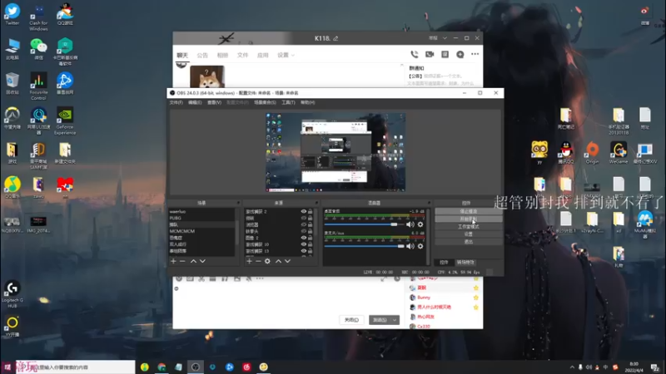Viewport: 666px width, 374px height.
Task: Click the Chrome icon in the taskbar
Action: (162, 367)
